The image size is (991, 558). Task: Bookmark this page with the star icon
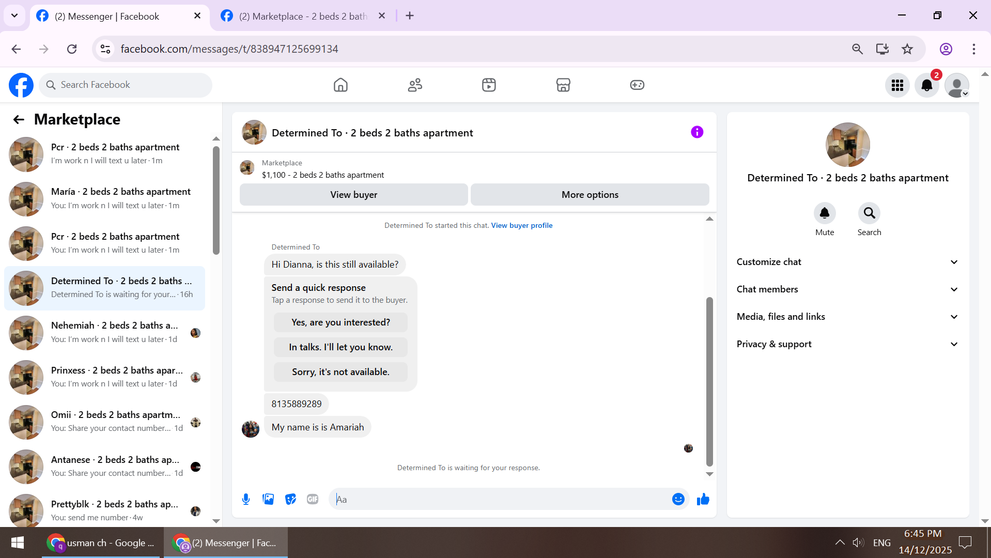(x=907, y=49)
